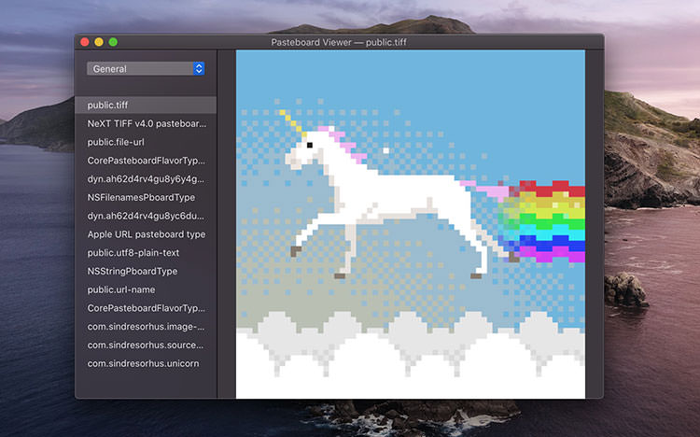This screenshot has height=437, width=700.
Task: Pick the dyn.ah62d4rv4gu8yc6du type entry
Action: click(146, 216)
